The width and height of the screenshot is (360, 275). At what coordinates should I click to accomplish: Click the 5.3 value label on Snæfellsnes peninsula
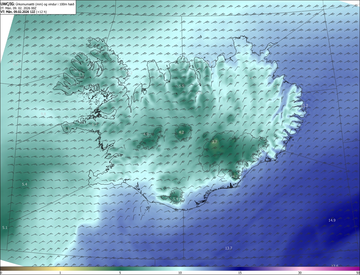[67, 129]
